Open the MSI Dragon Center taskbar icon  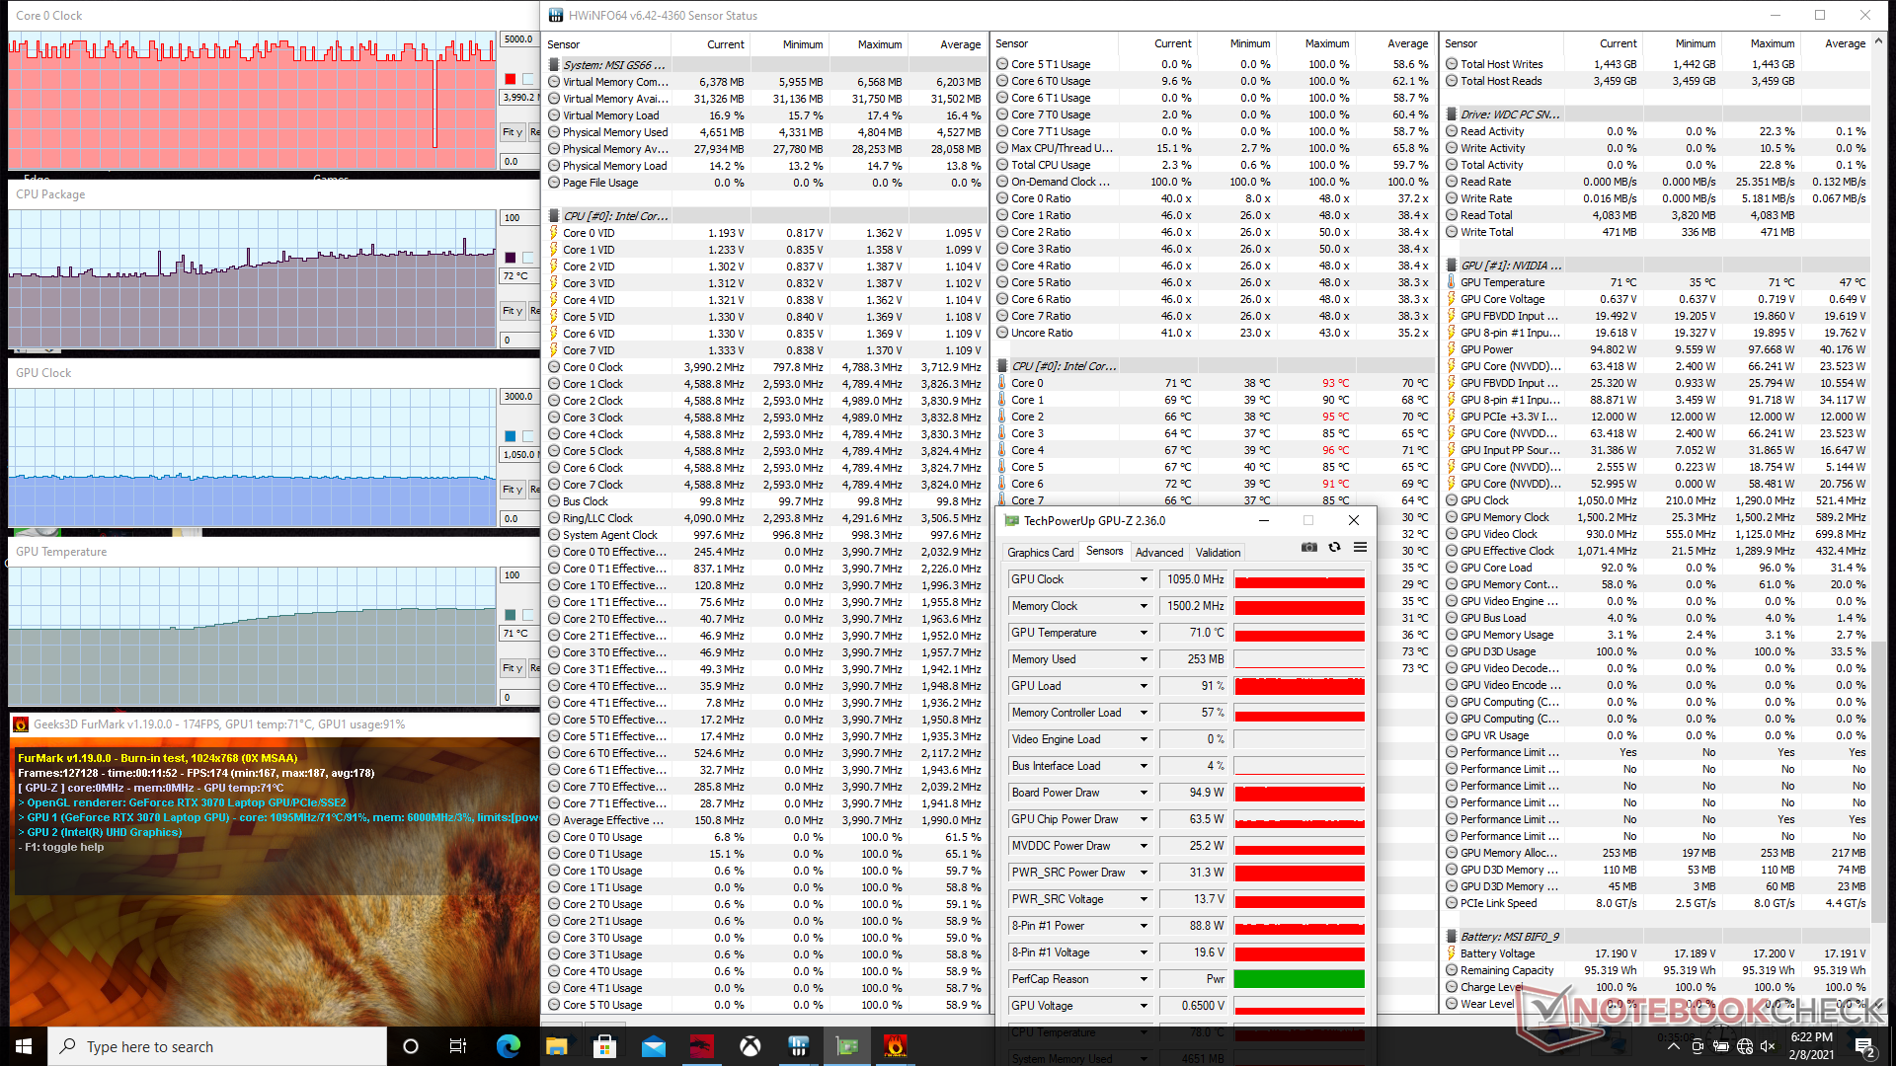[x=702, y=1046]
